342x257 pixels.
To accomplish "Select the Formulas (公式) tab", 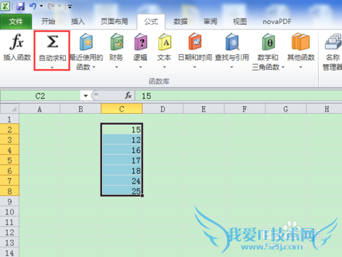I will [151, 22].
